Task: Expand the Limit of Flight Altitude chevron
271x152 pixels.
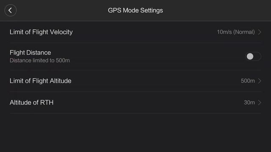Action: pos(260,81)
